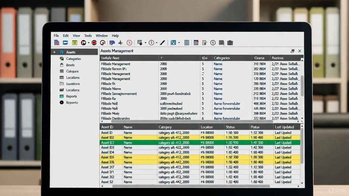Click the Category column header to sort
This screenshot has width=349, height=196.
point(165,127)
